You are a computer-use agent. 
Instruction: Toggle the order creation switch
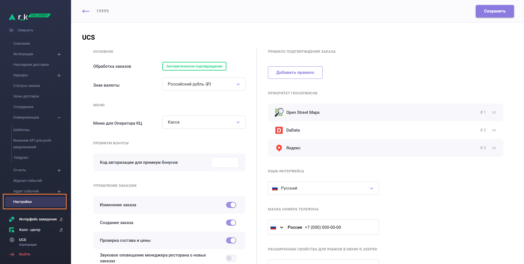pos(231,223)
